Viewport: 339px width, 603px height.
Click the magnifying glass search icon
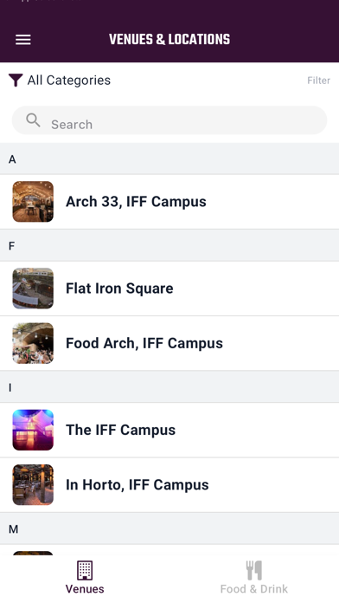point(33,120)
